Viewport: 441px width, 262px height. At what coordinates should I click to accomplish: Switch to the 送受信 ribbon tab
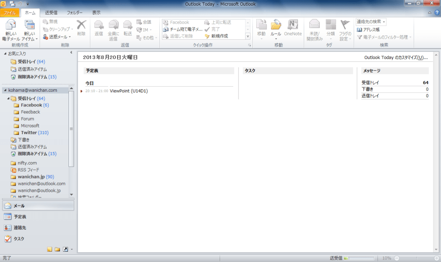pos(51,12)
